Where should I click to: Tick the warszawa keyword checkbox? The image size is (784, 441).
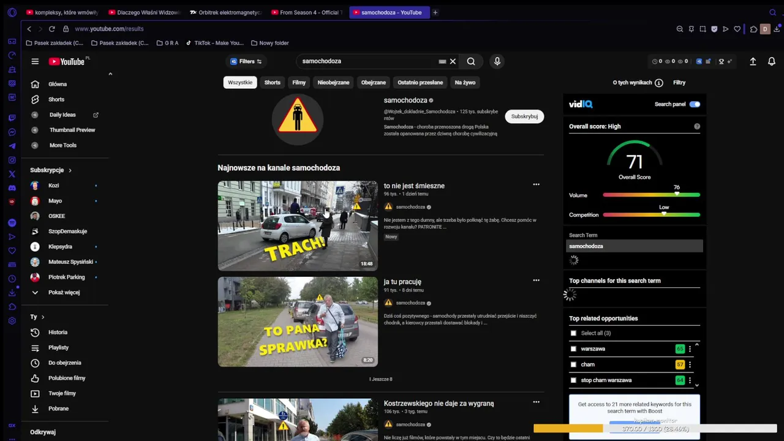(573, 349)
